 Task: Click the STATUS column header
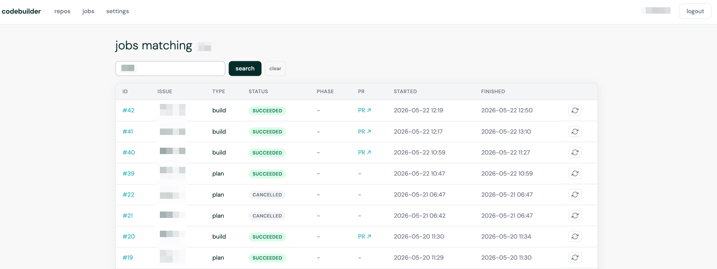point(258,92)
